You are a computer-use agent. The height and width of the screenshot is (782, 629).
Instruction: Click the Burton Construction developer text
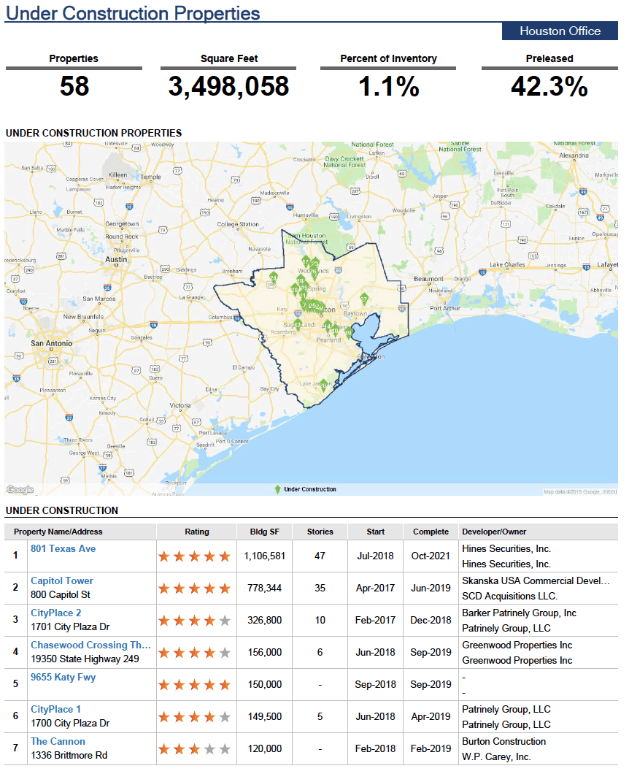pyautogui.click(x=504, y=742)
